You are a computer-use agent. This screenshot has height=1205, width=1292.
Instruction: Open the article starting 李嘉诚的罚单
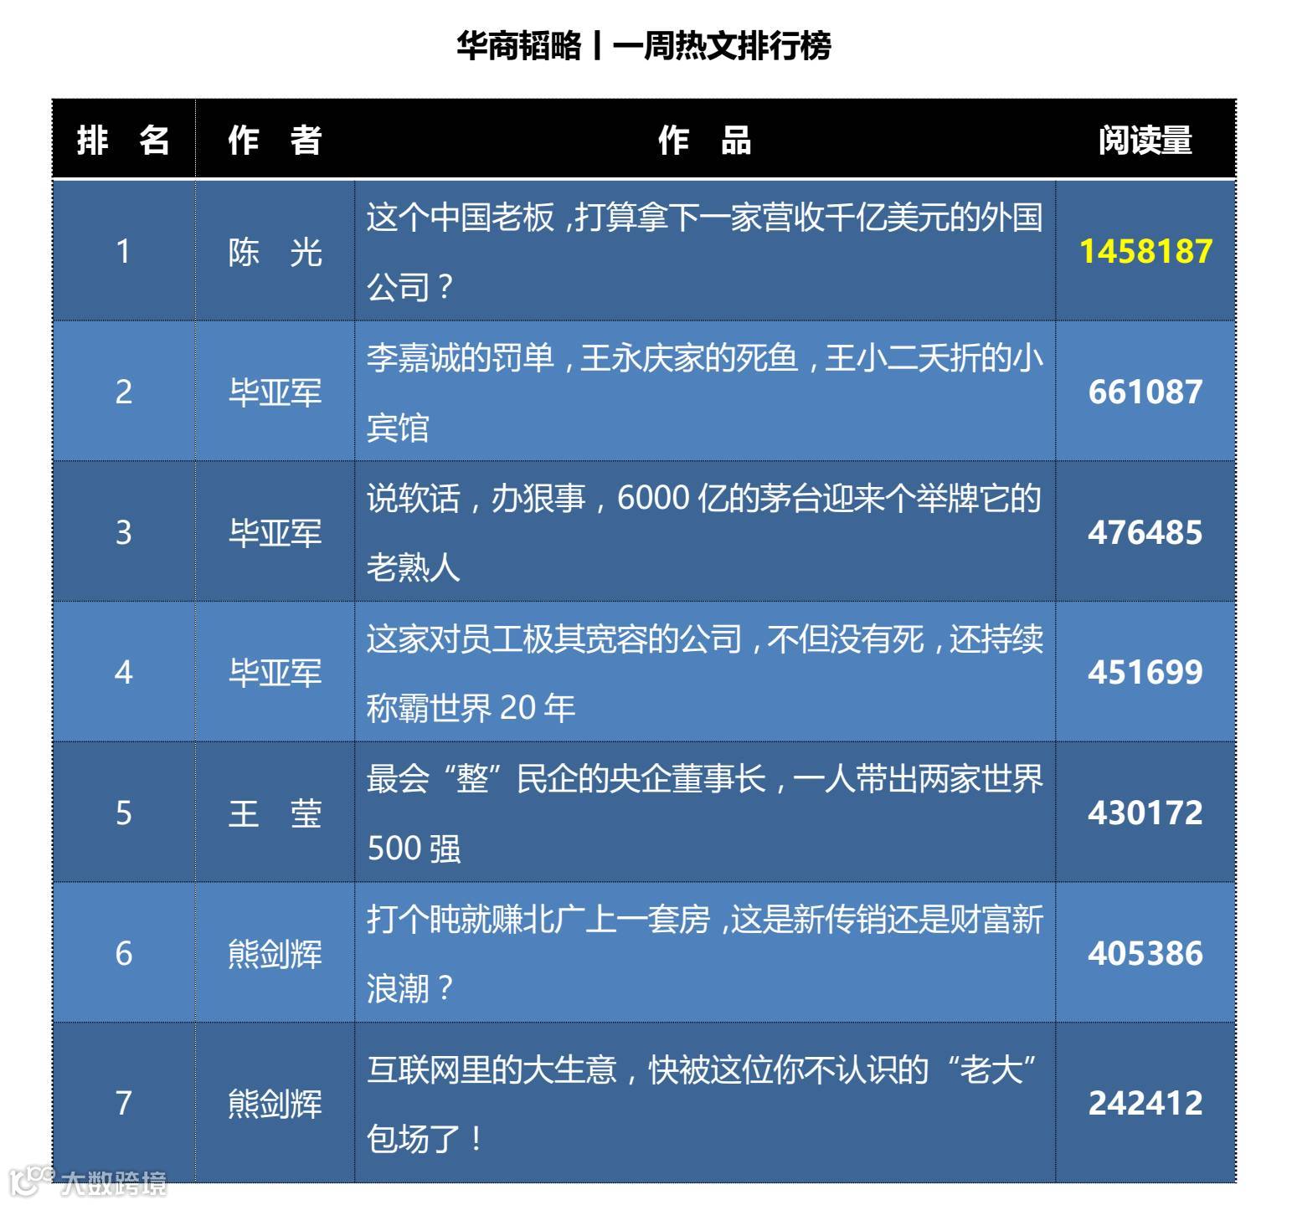pyautogui.click(x=704, y=392)
